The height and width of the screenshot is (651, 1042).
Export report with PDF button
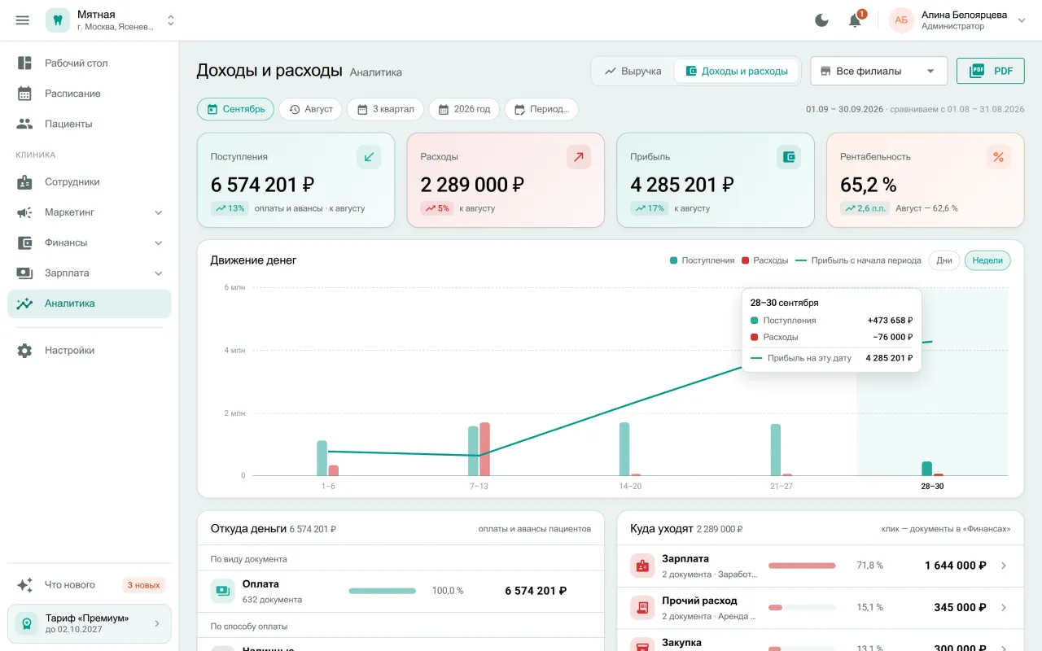click(990, 71)
